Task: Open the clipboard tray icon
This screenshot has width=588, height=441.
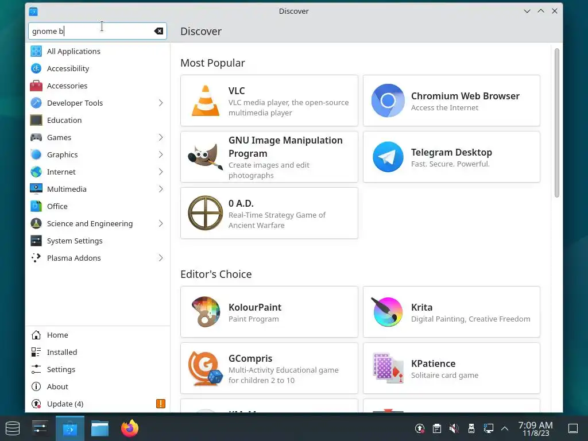Action: coord(437,428)
